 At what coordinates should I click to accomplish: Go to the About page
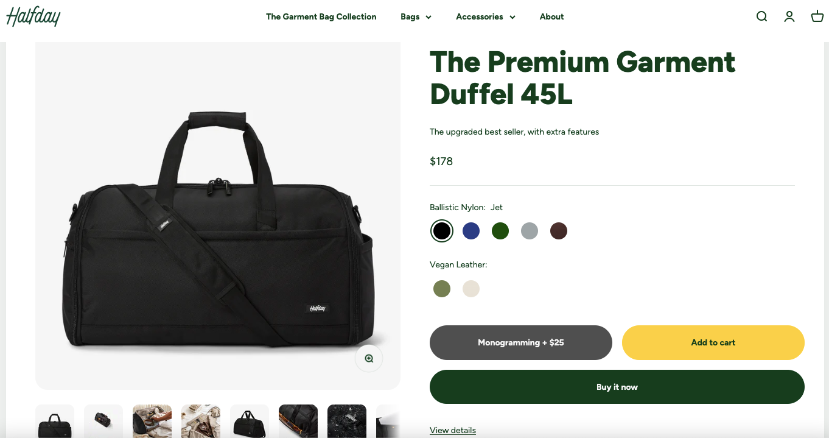pos(551,16)
